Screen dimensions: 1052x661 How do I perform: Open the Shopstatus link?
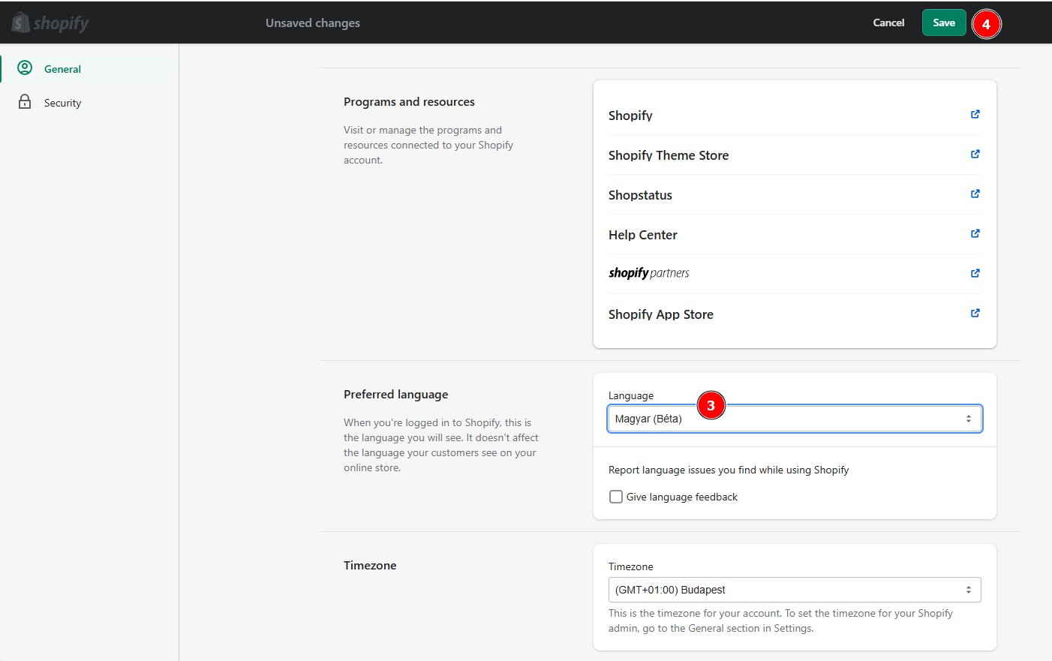640,195
